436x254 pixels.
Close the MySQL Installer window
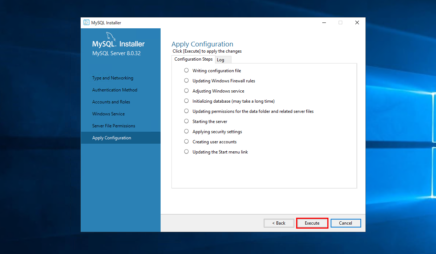click(357, 22)
